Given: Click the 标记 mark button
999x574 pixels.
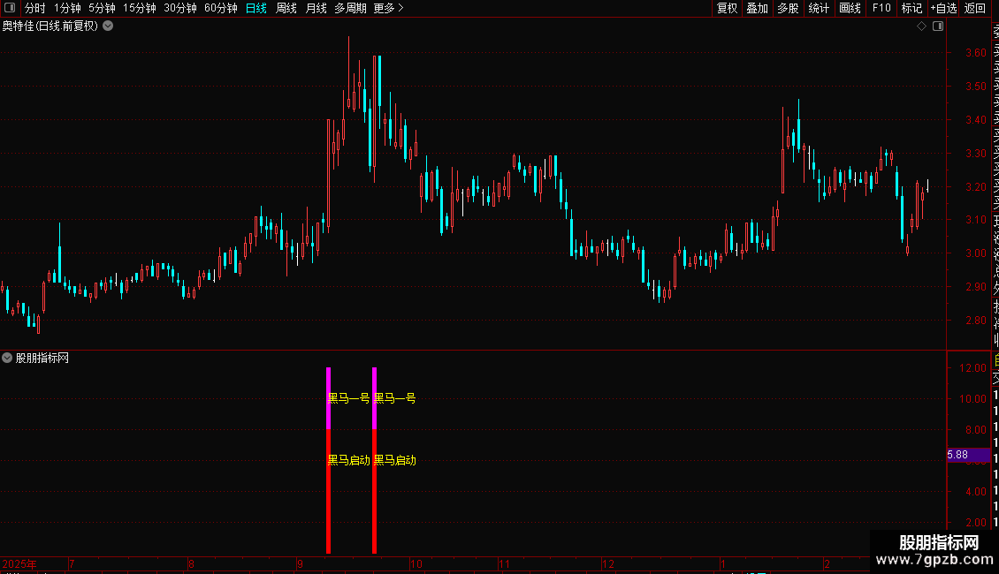Looking at the screenshot, I should click(x=911, y=8).
